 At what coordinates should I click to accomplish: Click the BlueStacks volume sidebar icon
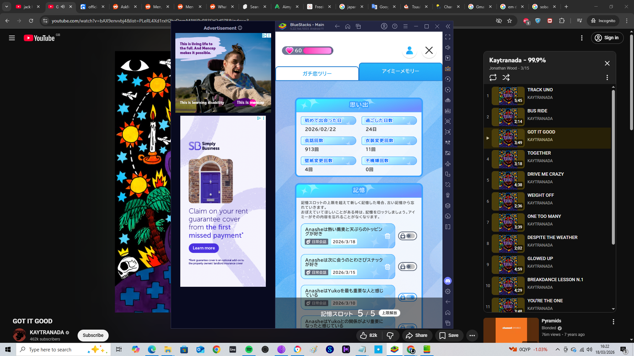[x=448, y=47]
